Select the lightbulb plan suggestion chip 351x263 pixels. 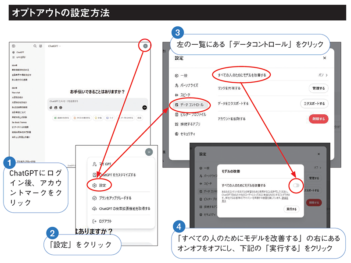point(98,118)
